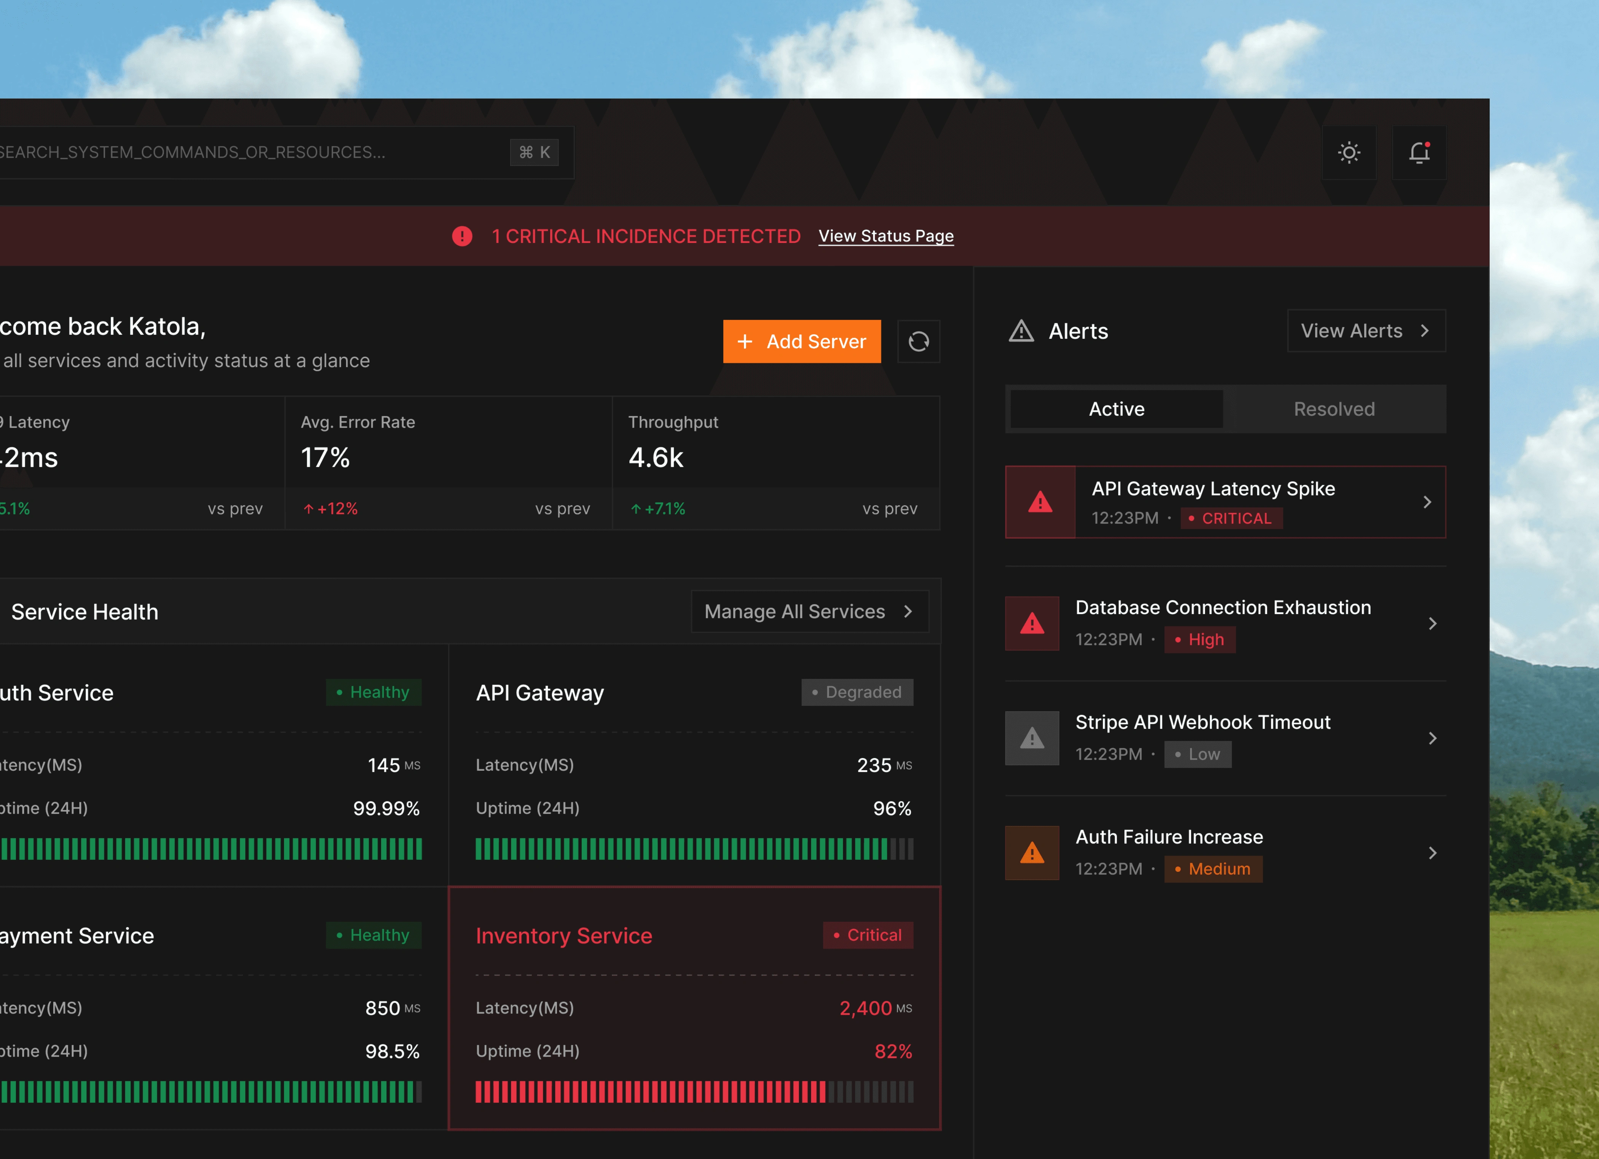Open notifications bell icon
The height and width of the screenshot is (1159, 1599).
(1419, 152)
